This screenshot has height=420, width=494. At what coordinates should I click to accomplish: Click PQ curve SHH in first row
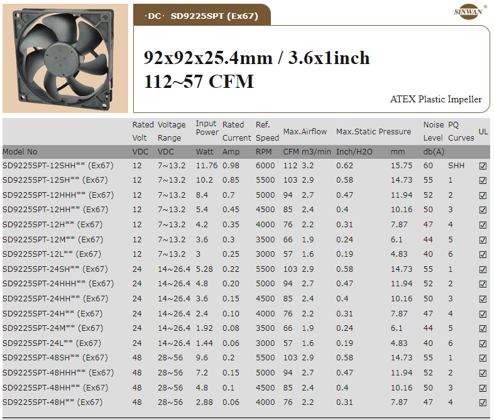[x=456, y=166]
